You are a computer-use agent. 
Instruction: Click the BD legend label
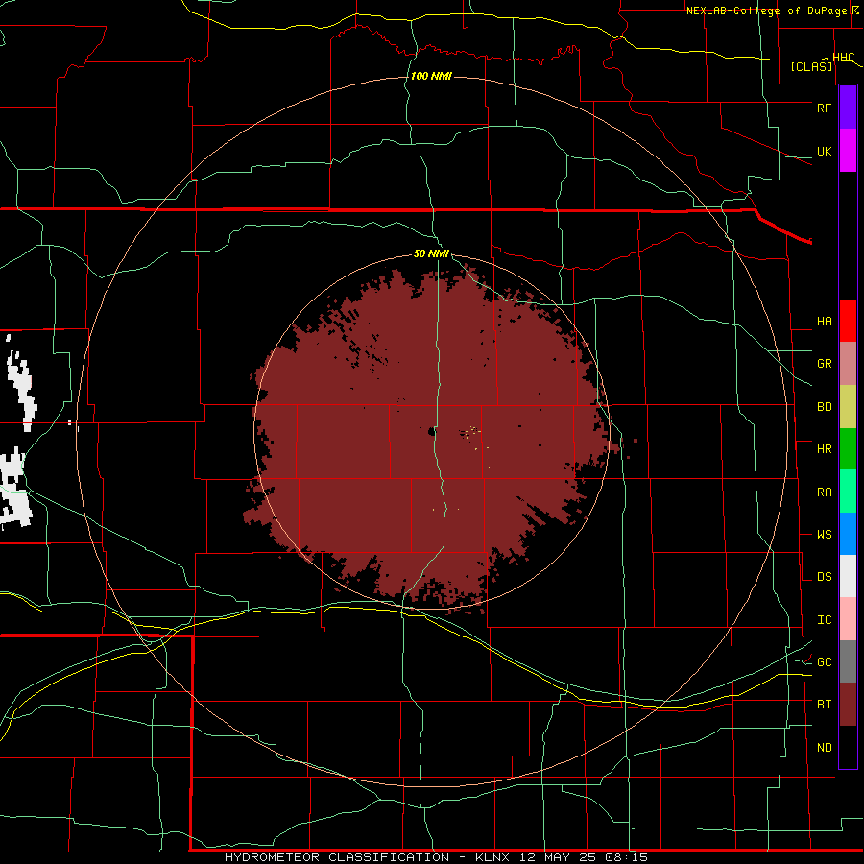[x=824, y=406]
